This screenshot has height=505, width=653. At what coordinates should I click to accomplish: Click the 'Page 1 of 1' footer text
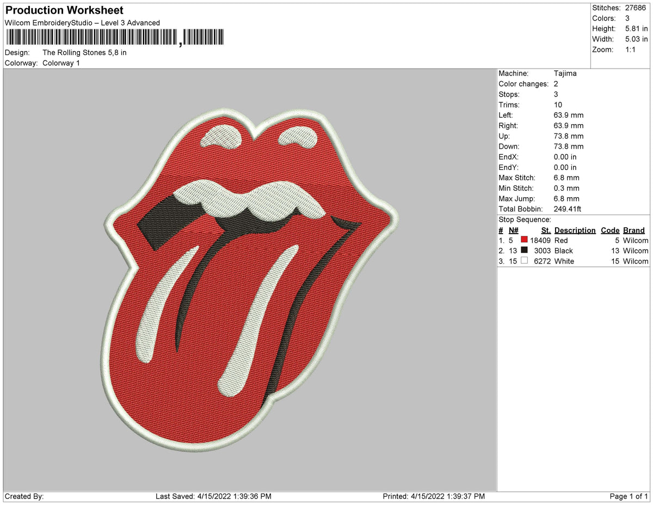coord(629,496)
